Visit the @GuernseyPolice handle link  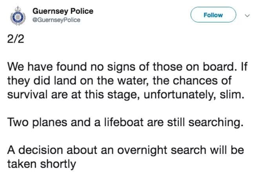pyautogui.click(x=56, y=20)
